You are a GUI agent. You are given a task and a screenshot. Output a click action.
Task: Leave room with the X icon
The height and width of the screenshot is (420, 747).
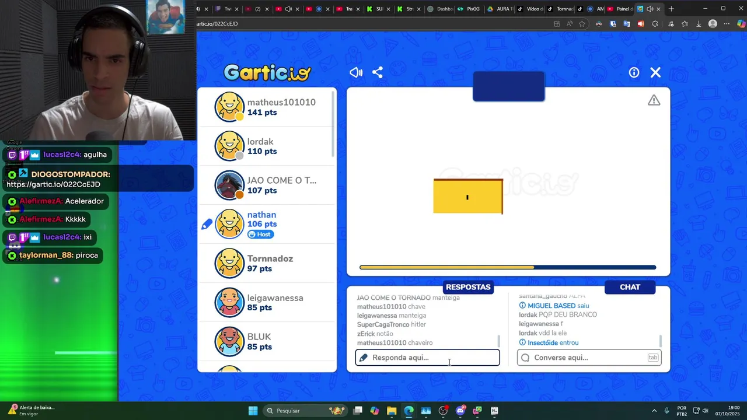pos(655,72)
